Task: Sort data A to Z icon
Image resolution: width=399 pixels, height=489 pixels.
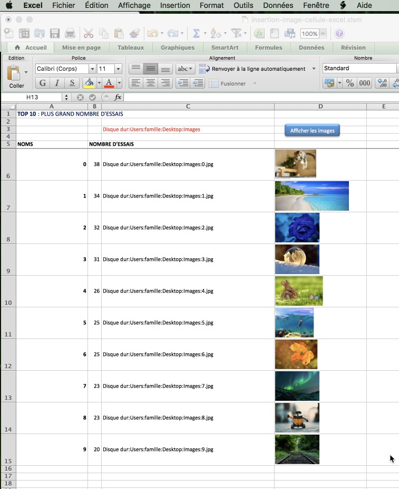Action: 216,33
